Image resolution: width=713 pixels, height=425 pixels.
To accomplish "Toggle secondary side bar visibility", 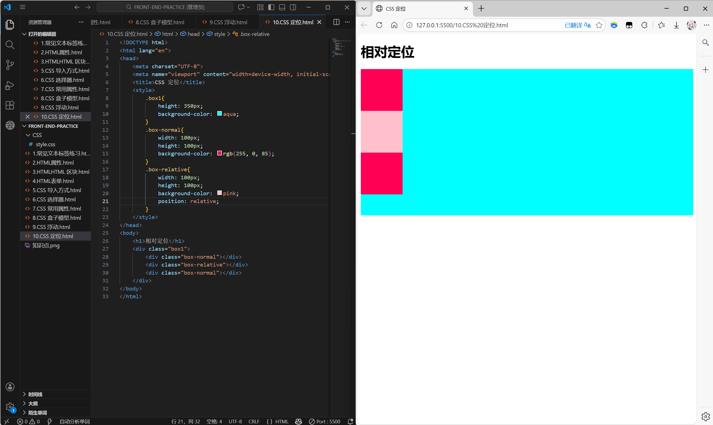I will click(x=293, y=7).
